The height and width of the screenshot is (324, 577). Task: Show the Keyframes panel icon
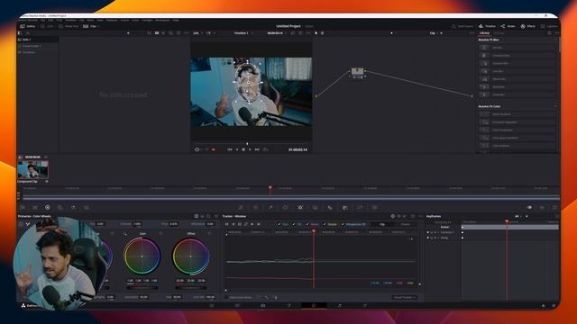[x=529, y=208]
